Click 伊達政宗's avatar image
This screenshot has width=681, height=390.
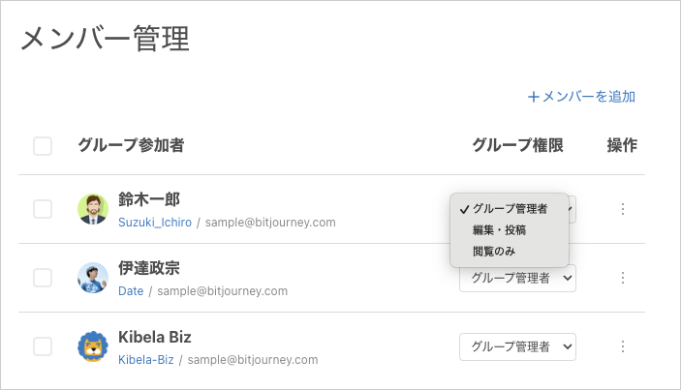tap(93, 278)
